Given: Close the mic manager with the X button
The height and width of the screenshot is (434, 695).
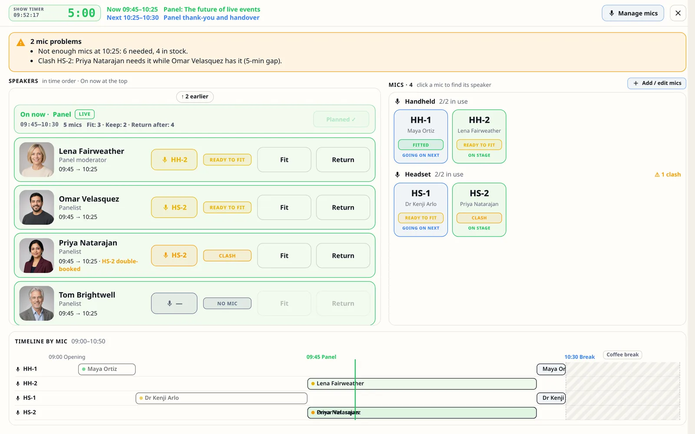Looking at the screenshot, I should (x=678, y=13).
